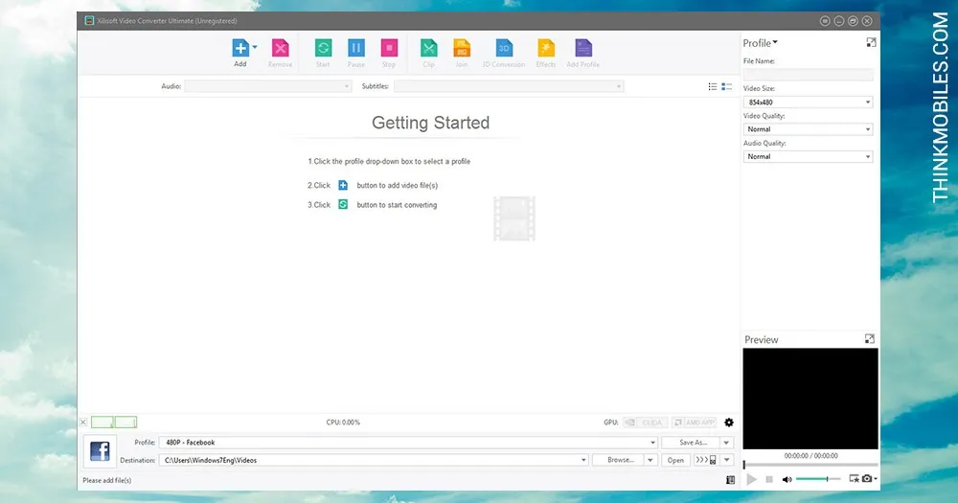Viewport: 958px width, 503px height.
Task: Click the preview video area
Action: coord(810,399)
